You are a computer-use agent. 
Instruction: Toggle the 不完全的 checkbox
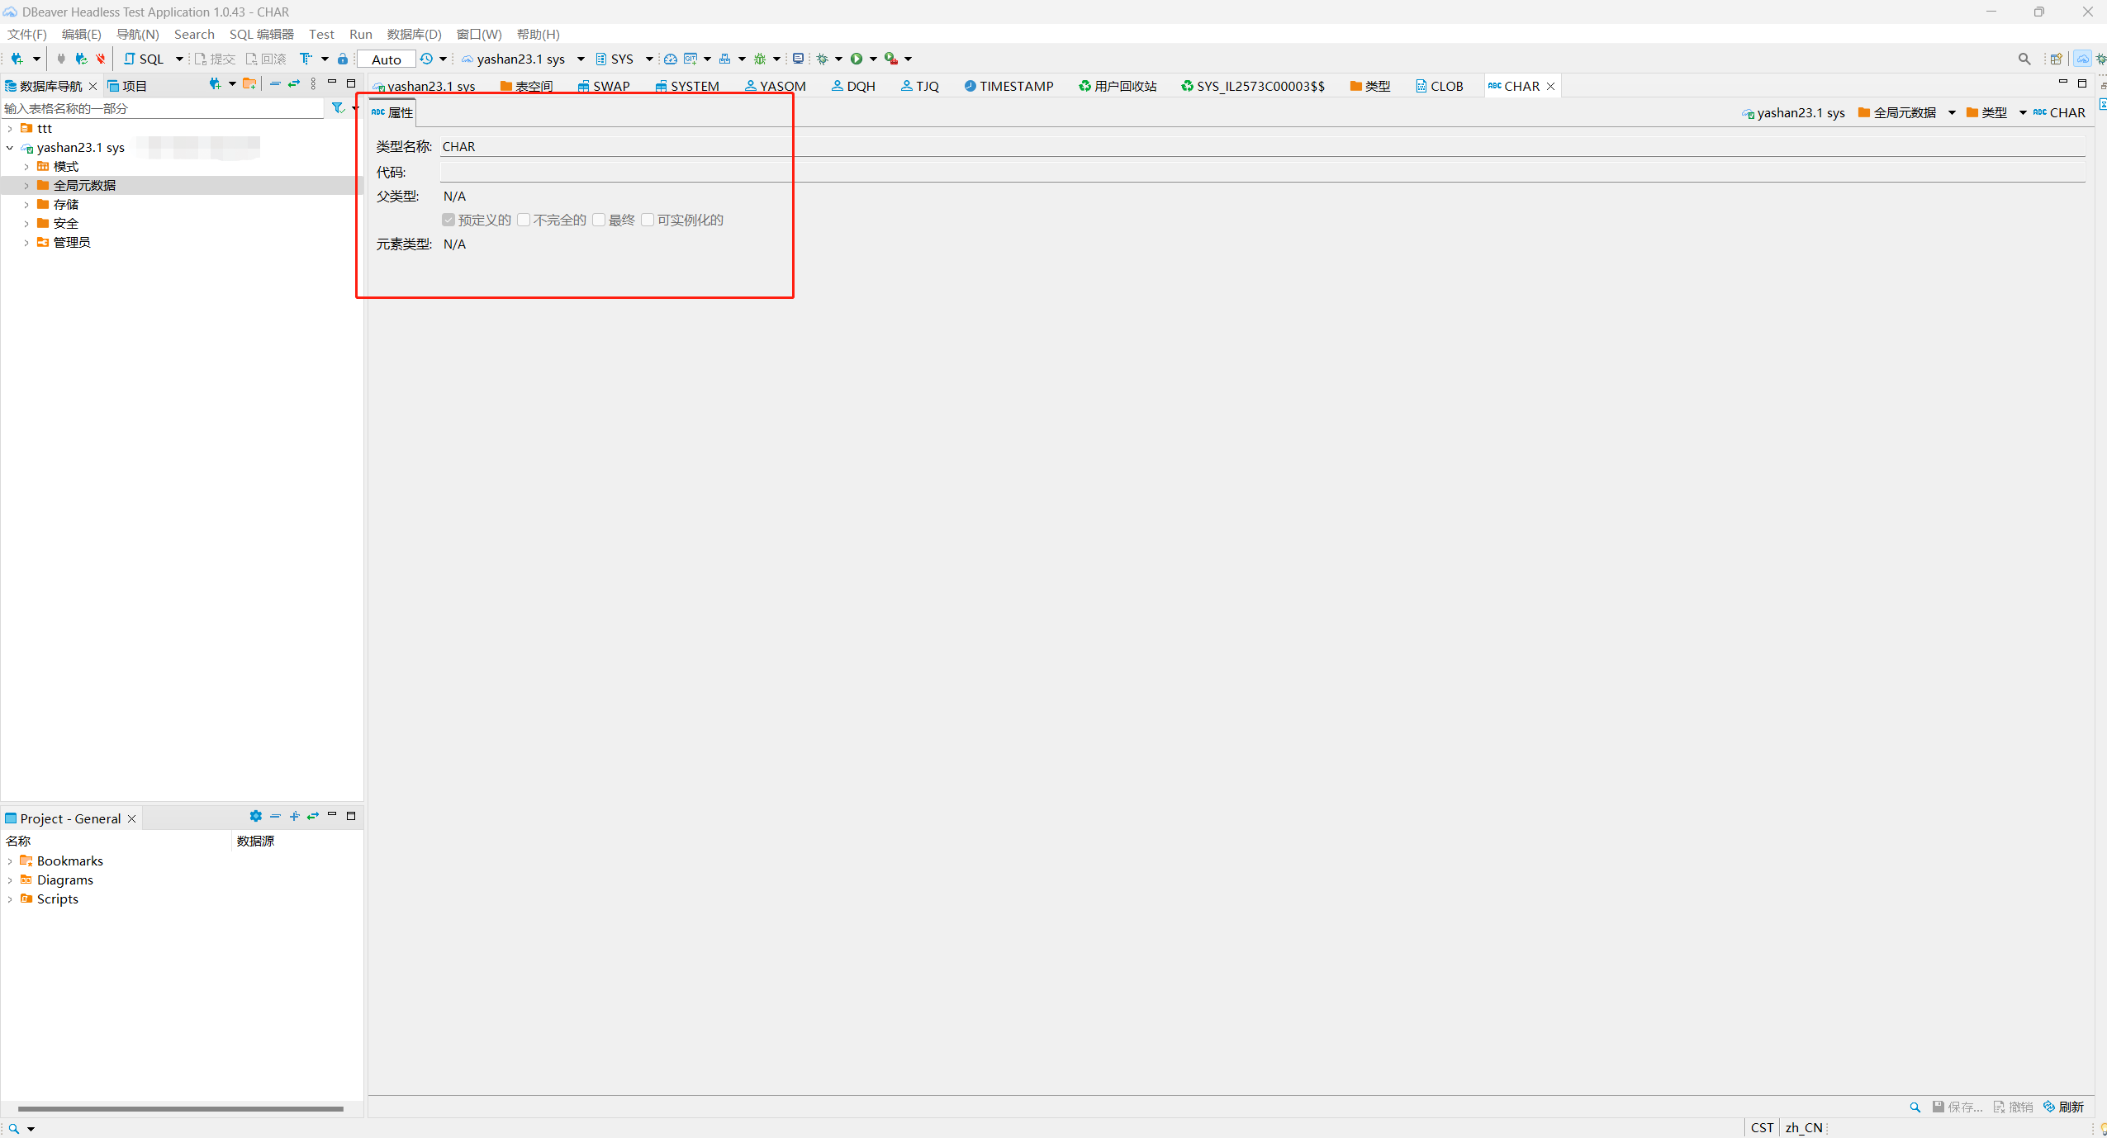(524, 220)
